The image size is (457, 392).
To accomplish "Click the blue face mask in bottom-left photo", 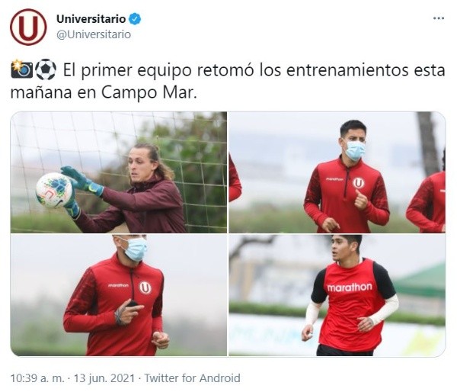I will [136, 249].
